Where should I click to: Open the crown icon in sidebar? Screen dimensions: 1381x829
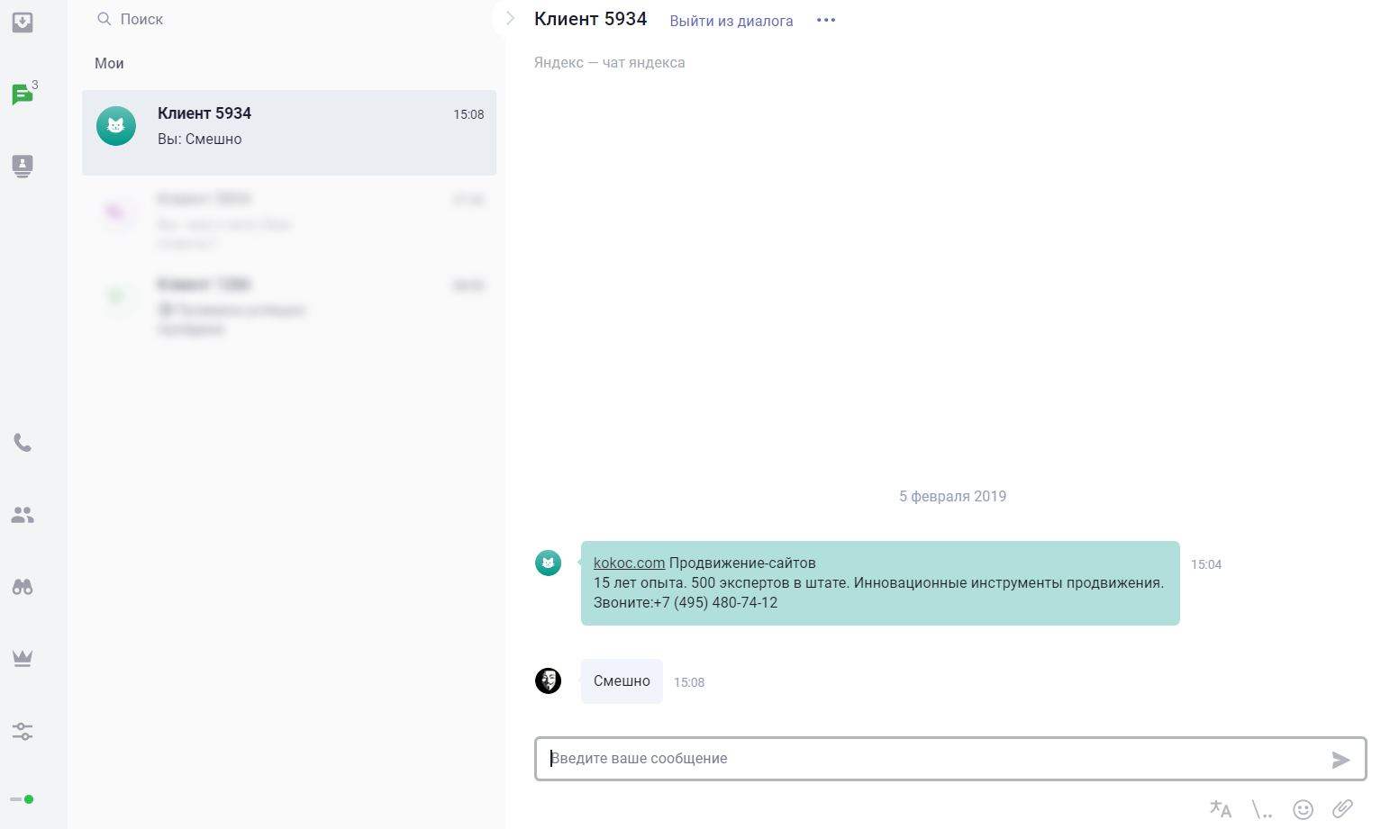23,658
